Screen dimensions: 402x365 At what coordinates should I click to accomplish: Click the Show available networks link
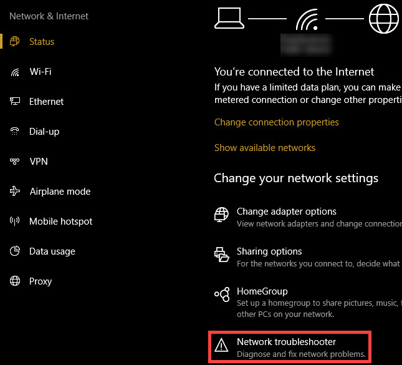pyautogui.click(x=264, y=148)
